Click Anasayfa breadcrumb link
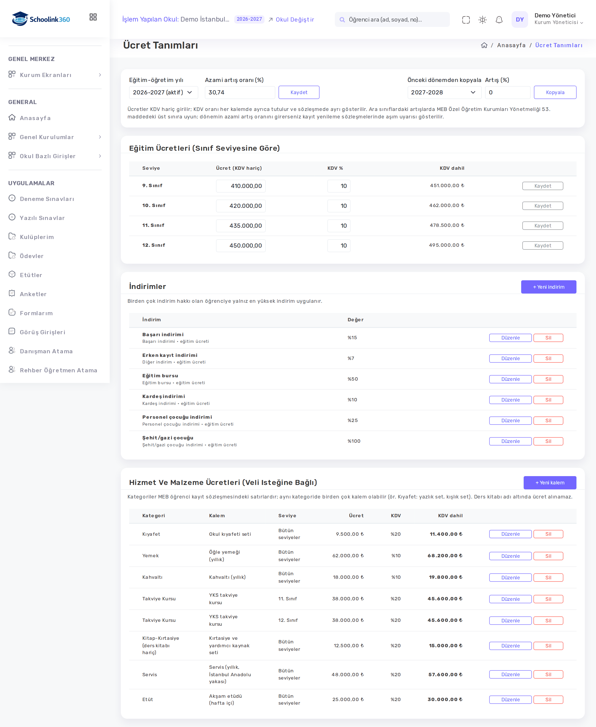 click(511, 45)
